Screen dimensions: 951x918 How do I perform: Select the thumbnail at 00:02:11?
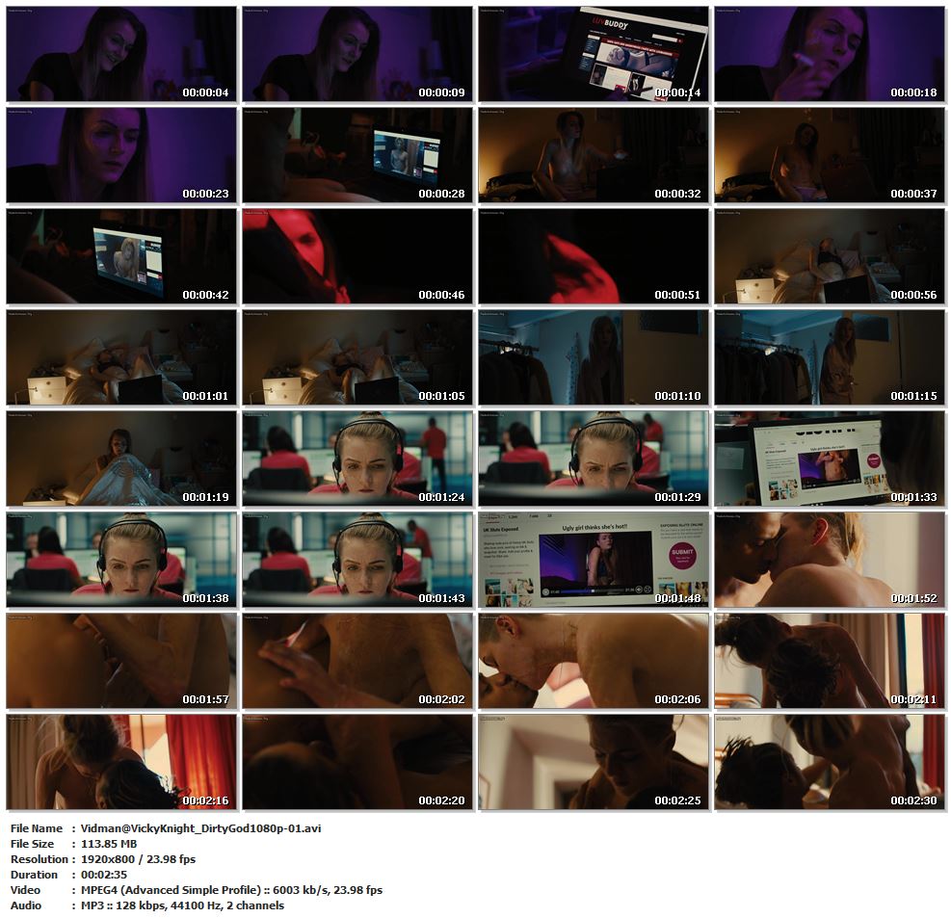(x=830, y=662)
